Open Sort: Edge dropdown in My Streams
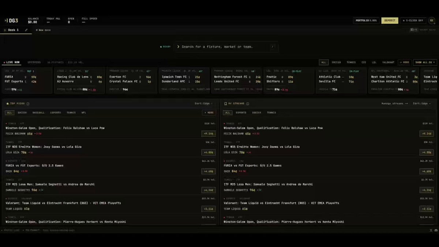Viewport: 439px width, 247px height. (x=422, y=104)
